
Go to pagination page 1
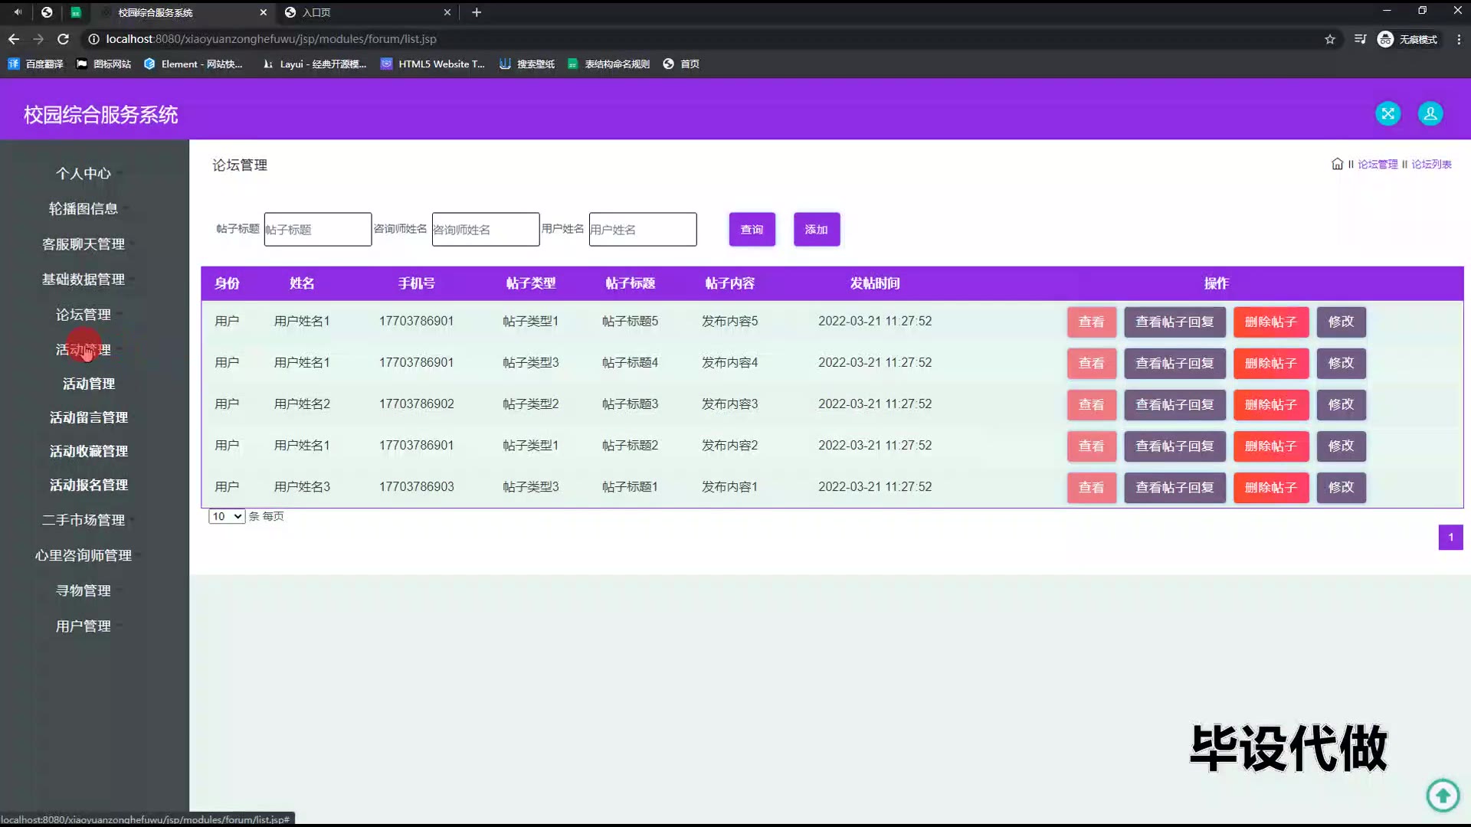(x=1450, y=538)
